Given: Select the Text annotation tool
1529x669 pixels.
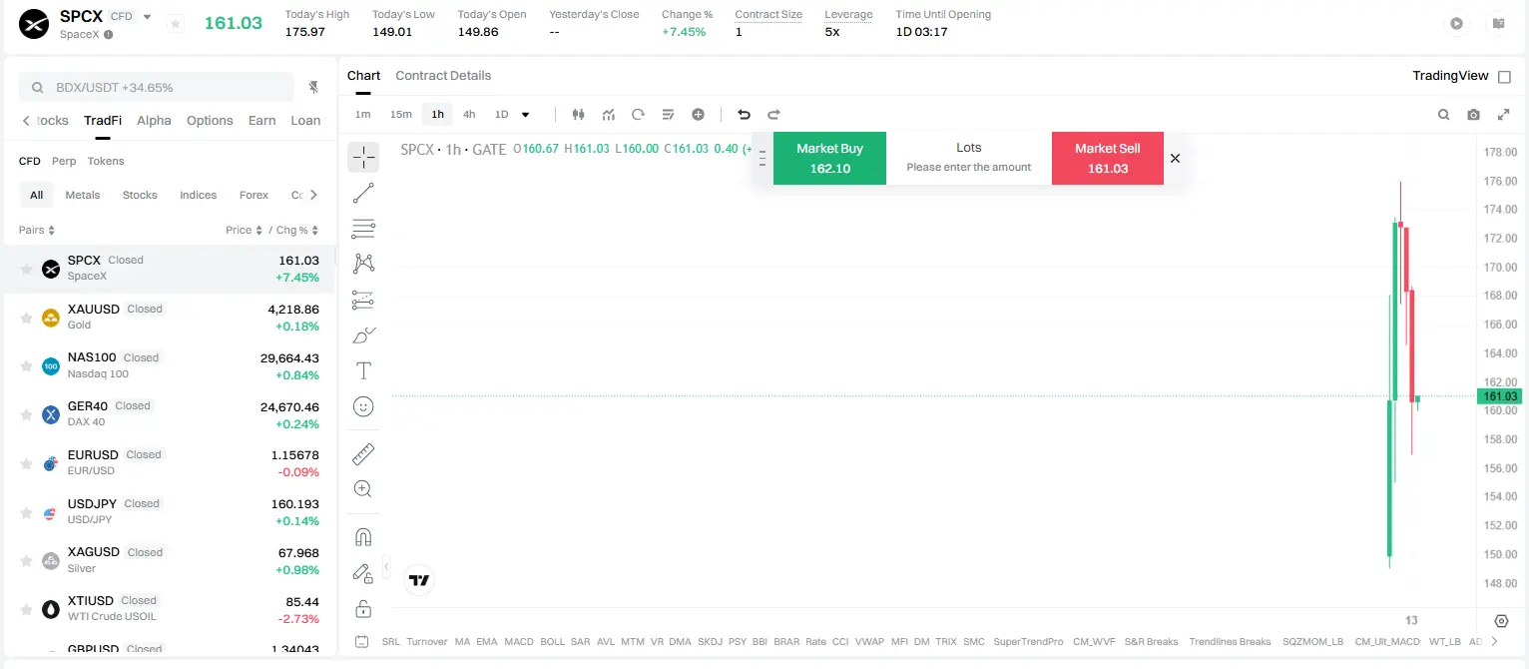Looking at the screenshot, I should [x=363, y=371].
